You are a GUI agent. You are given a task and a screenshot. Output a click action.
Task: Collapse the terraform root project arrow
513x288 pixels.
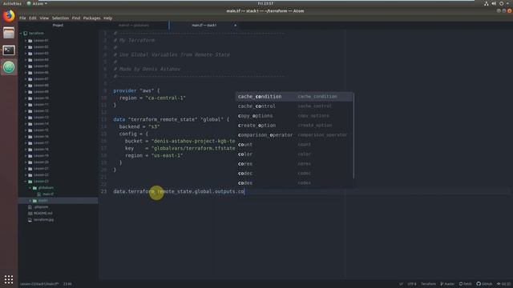22,34
